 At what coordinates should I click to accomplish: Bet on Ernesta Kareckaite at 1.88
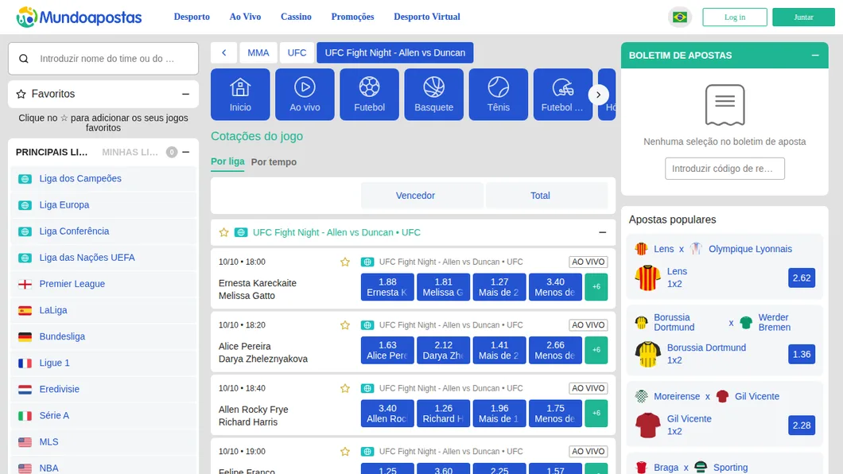(x=387, y=287)
